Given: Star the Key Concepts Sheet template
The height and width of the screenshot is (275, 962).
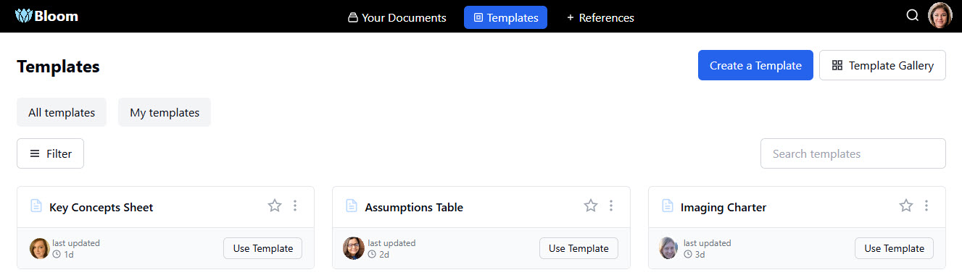Looking at the screenshot, I should point(275,206).
